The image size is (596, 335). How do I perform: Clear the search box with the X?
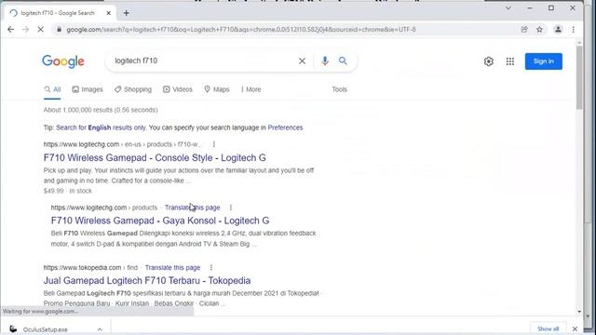pyautogui.click(x=302, y=60)
